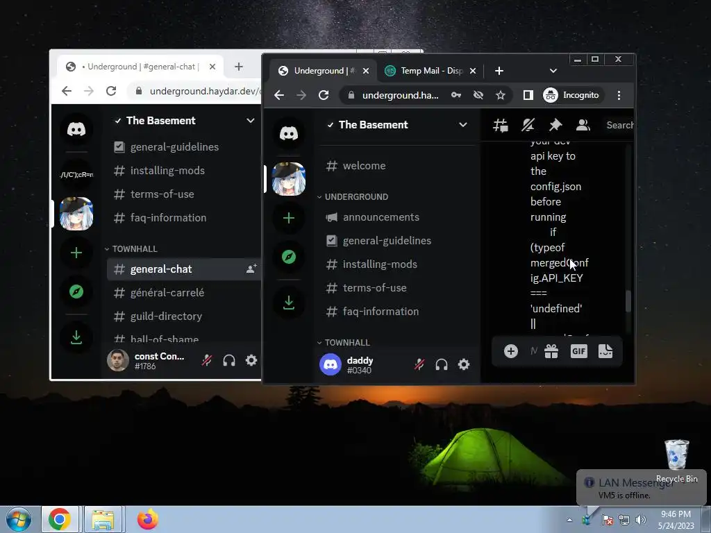
Task: Add a server in the back window
Action: coord(76,253)
